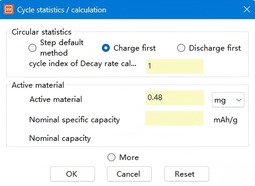The width and height of the screenshot is (255, 186).
Task: Open the mg unit dropdown
Action: tap(228, 99)
